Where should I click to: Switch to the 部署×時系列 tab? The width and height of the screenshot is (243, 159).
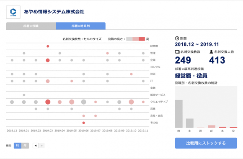click(80, 26)
